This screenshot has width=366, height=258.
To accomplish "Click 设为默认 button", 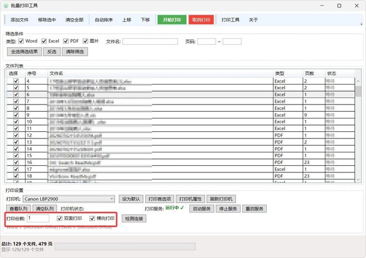I will pos(131,199).
